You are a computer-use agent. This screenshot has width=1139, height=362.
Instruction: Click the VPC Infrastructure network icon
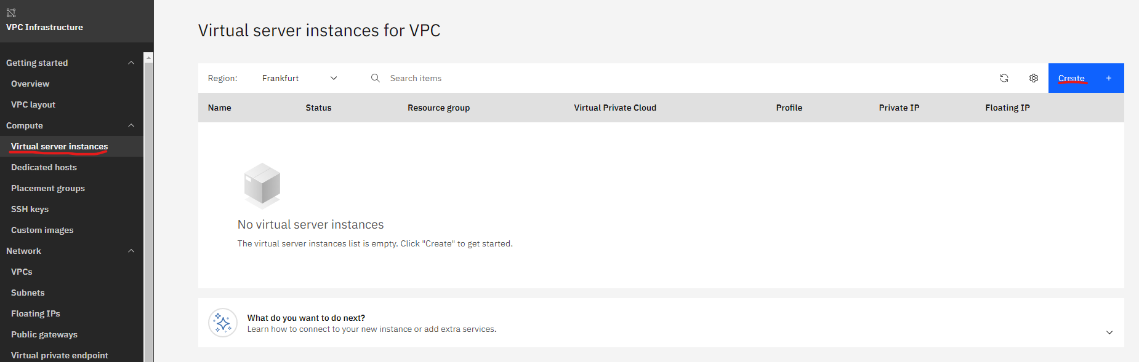pos(11,12)
